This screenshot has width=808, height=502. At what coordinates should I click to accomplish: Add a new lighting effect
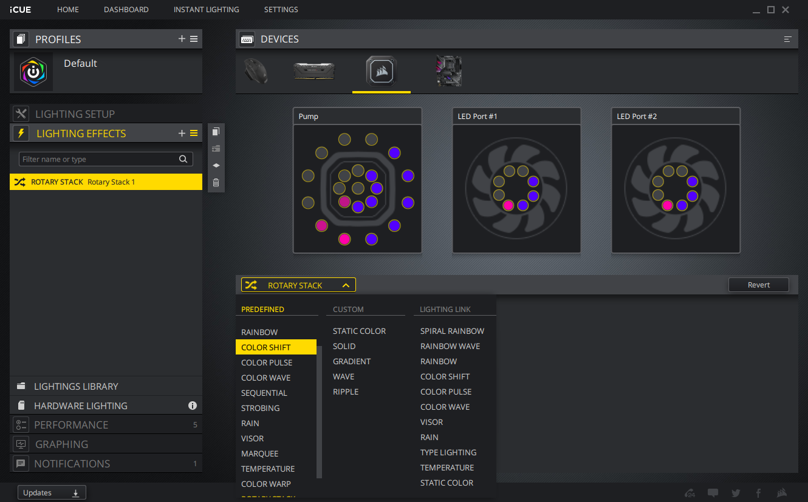coord(182,134)
